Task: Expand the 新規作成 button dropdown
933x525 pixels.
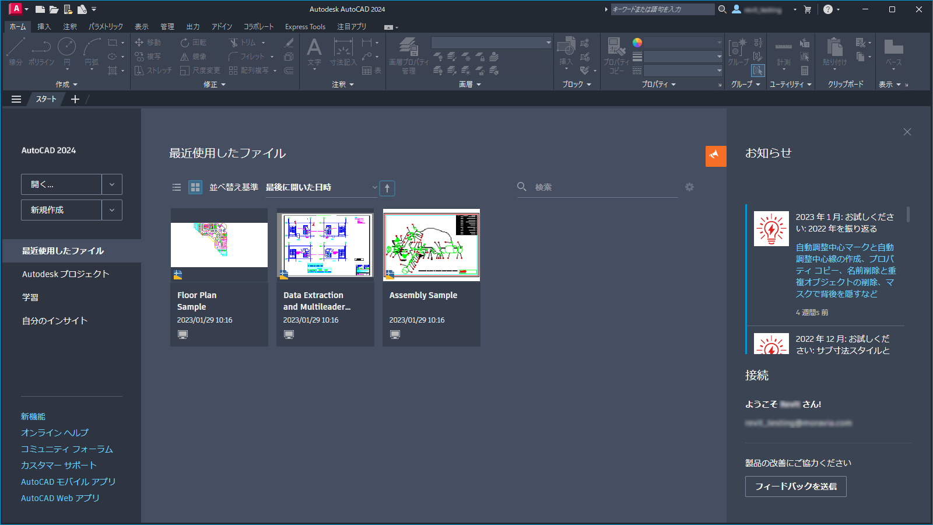Action: [111, 209]
